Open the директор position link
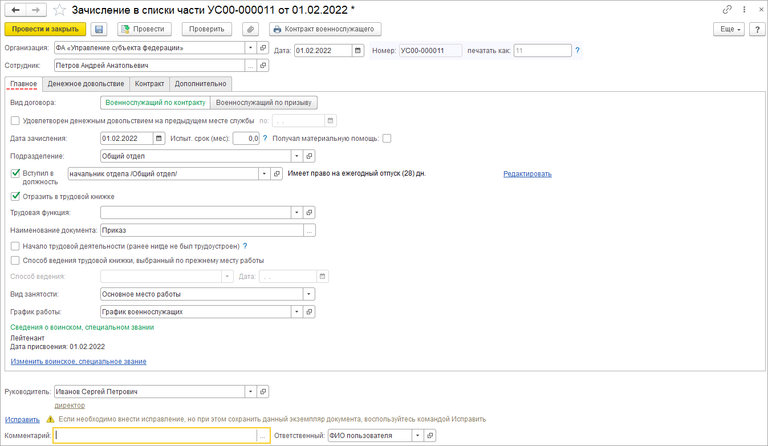768x446 pixels. [70, 406]
